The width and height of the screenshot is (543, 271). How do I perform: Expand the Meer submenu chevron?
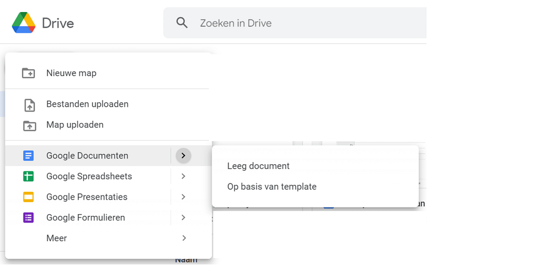point(184,238)
